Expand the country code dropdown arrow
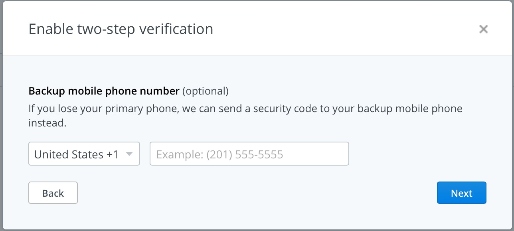The image size is (514, 231). point(129,154)
